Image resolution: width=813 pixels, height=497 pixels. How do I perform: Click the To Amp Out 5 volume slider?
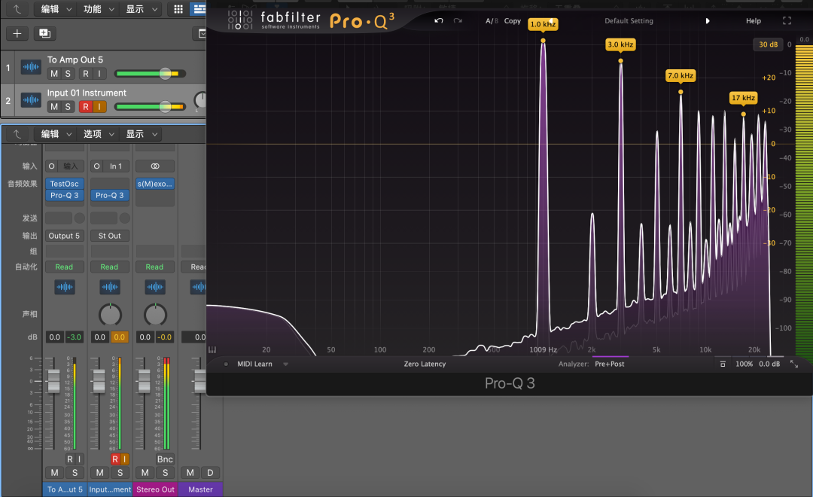click(165, 74)
